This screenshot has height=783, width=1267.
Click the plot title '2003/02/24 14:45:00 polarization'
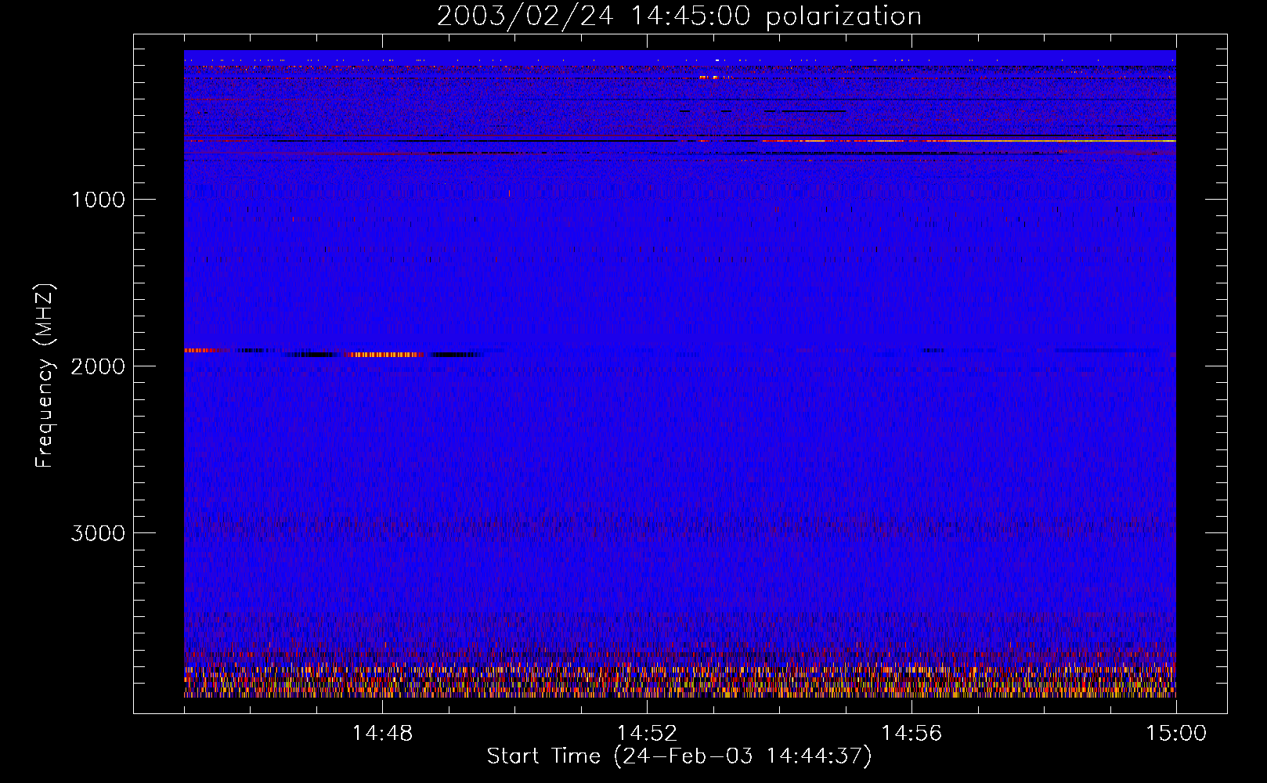tap(679, 16)
